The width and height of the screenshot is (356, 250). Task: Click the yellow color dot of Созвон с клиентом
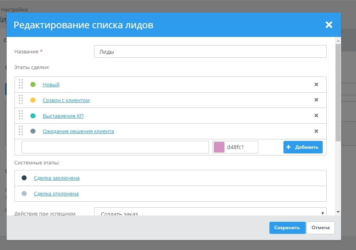[33, 100]
